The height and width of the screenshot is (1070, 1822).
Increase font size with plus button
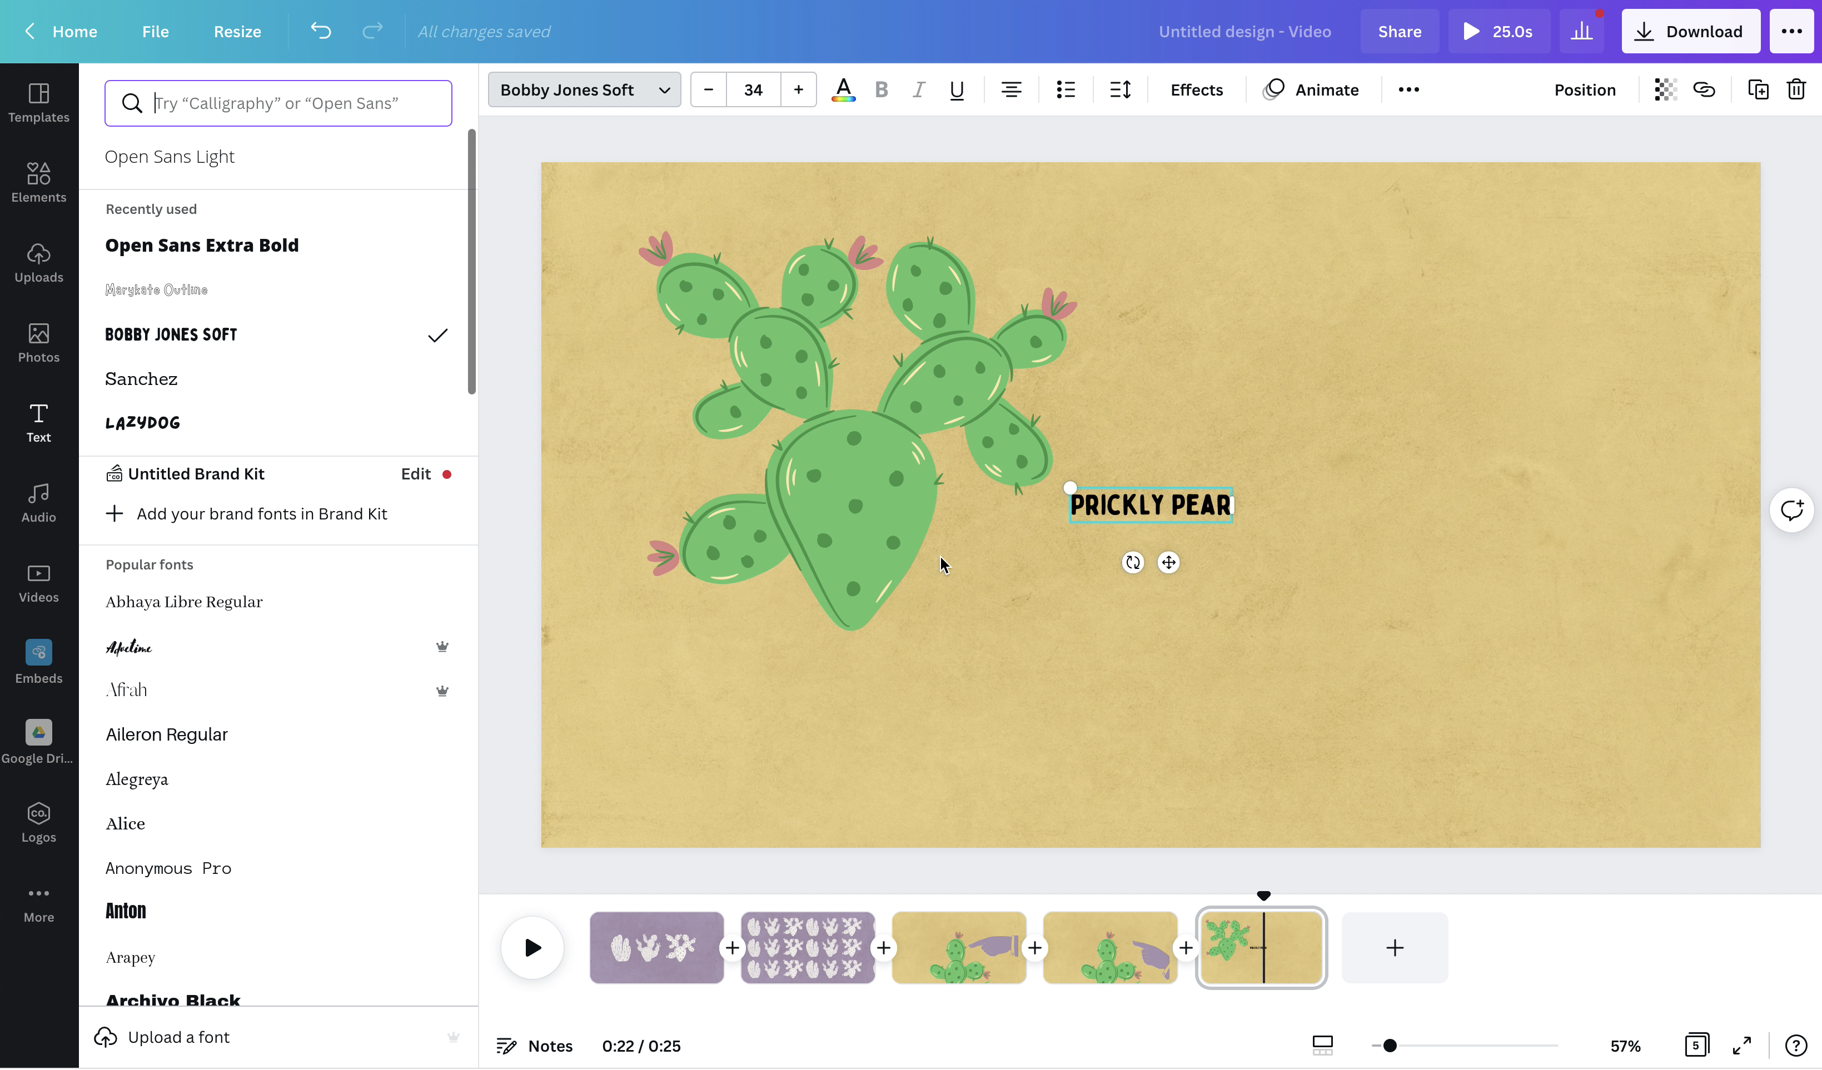coord(798,89)
